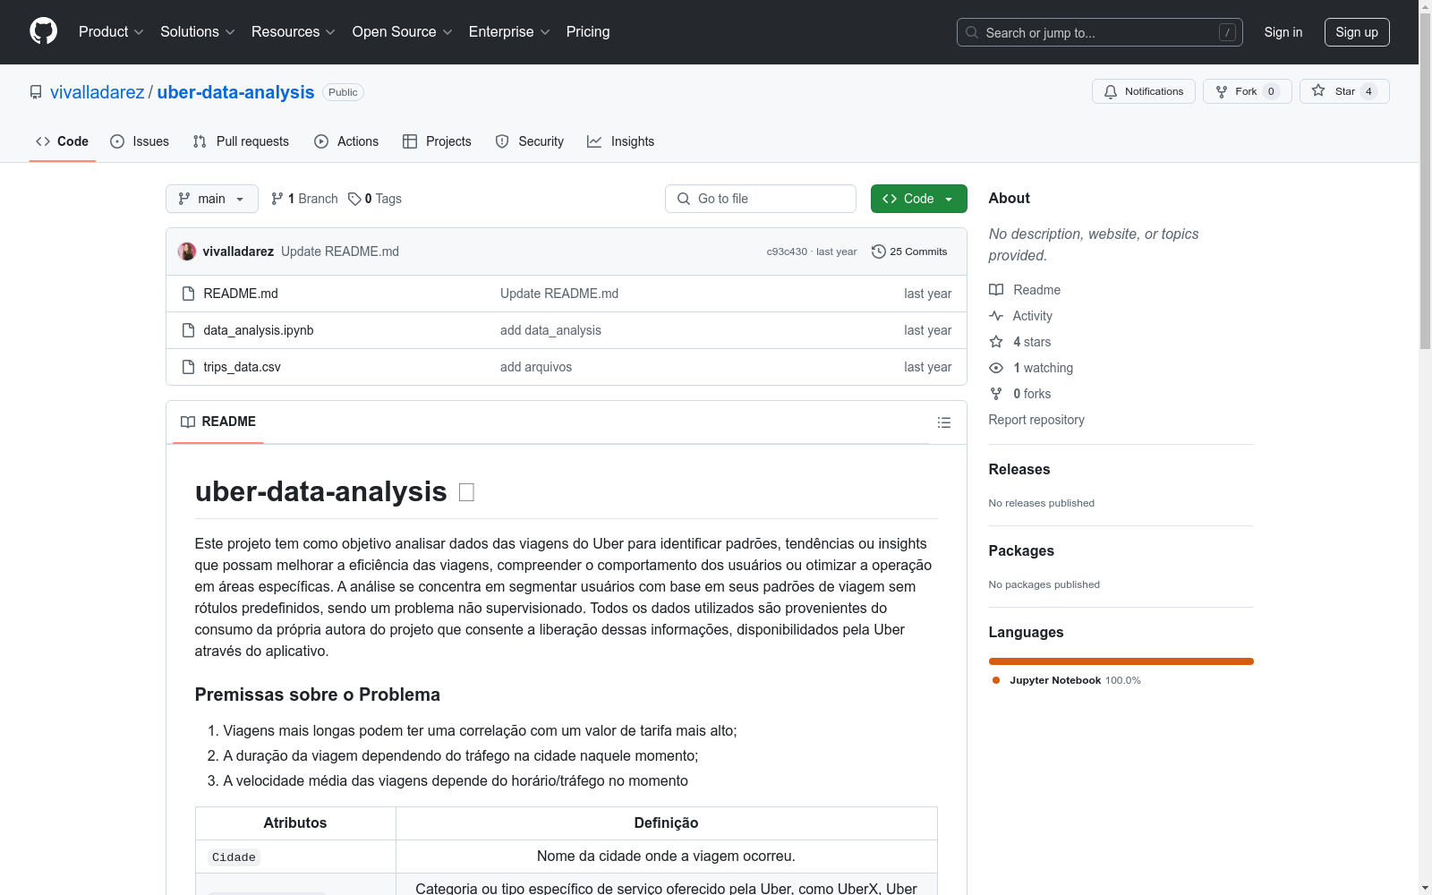Click the stars icon in About
This screenshot has height=895, width=1432.
(x=996, y=342)
